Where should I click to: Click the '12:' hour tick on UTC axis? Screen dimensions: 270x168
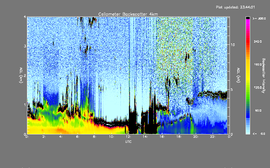tap(128, 137)
